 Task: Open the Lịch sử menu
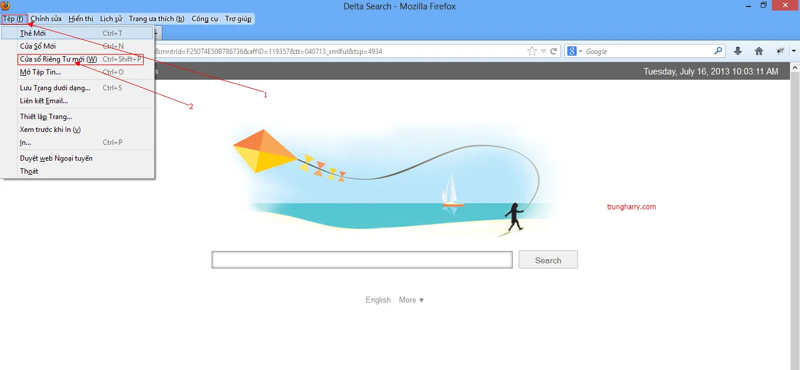[111, 19]
